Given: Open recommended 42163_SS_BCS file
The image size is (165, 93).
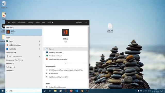Looking at the screenshot, I should tap(53, 73).
